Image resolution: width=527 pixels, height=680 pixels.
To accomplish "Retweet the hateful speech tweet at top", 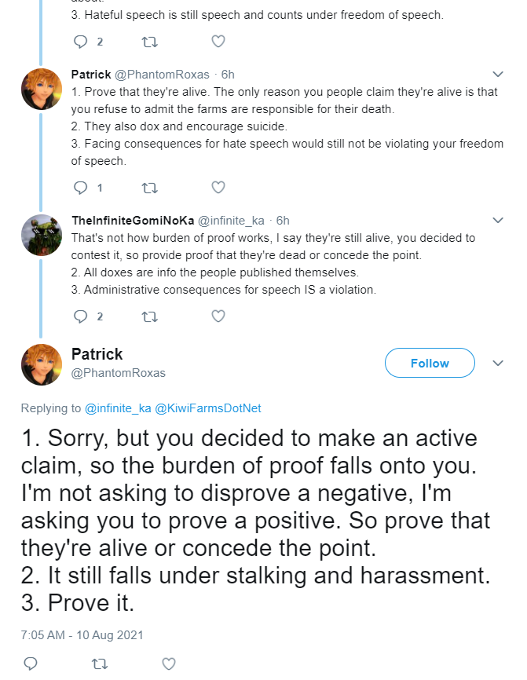I will 150,42.
